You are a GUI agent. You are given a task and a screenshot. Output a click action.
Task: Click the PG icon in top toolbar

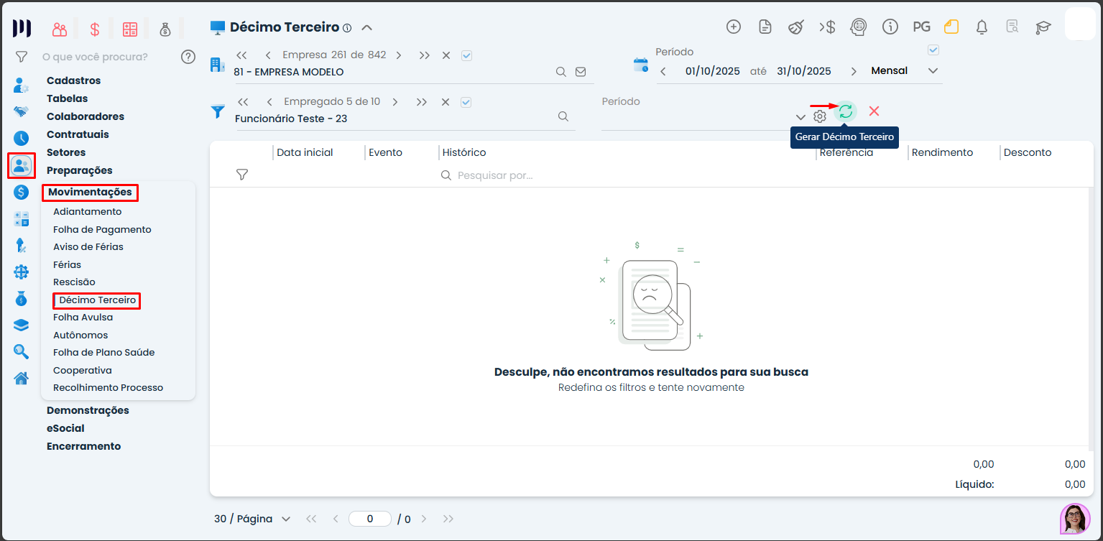[x=921, y=27]
